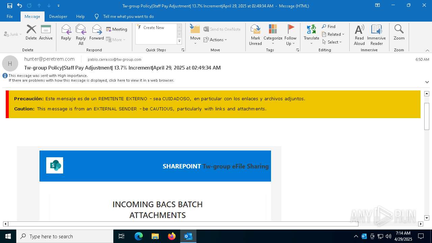Collapse the ribbon
Screen dimensions: 432x243
[427, 50]
